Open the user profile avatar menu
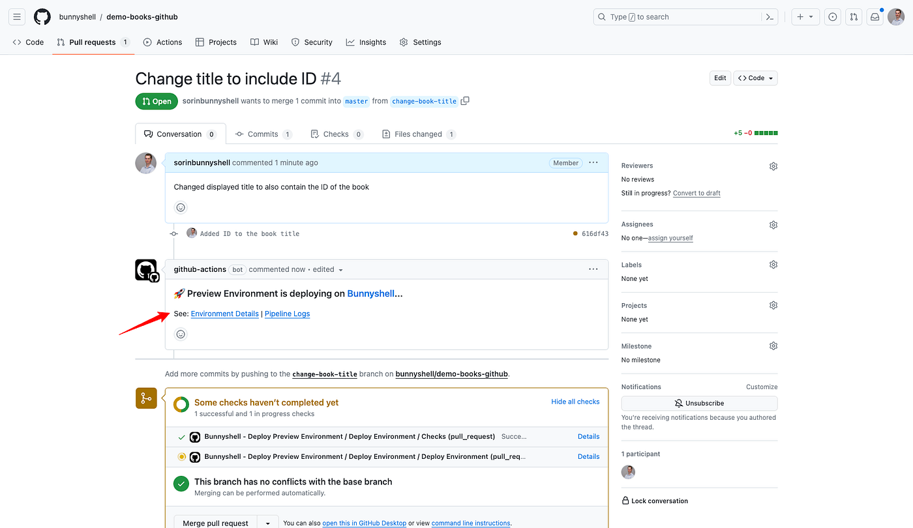This screenshot has height=528, width=913. click(x=895, y=17)
